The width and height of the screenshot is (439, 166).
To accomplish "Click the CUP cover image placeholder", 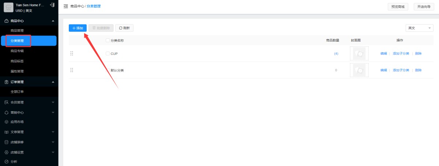I will [359, 53].
